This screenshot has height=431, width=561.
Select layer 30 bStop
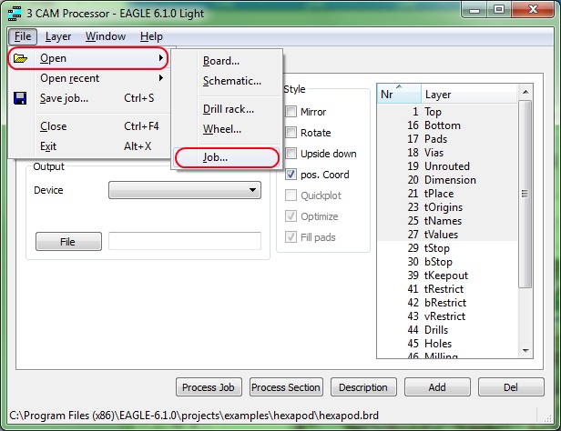click(x=447, y=261)
